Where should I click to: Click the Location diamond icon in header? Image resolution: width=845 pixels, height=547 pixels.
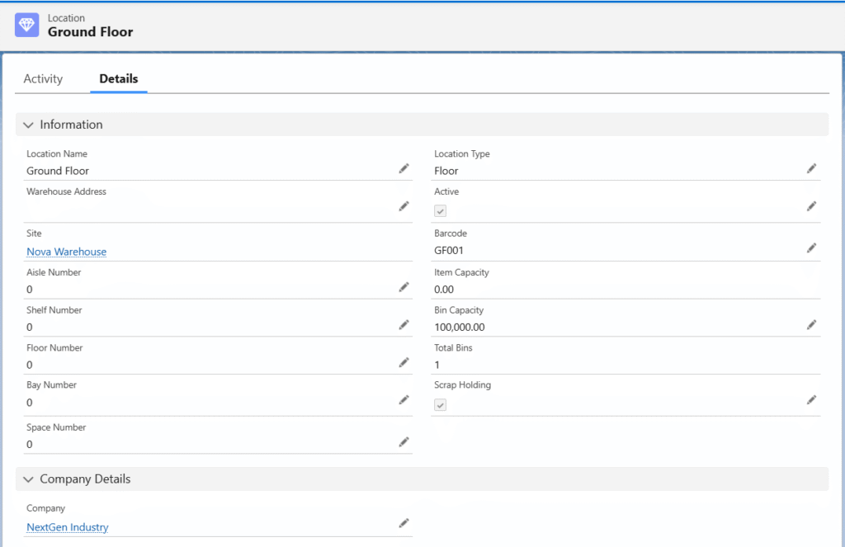(27, 25)
